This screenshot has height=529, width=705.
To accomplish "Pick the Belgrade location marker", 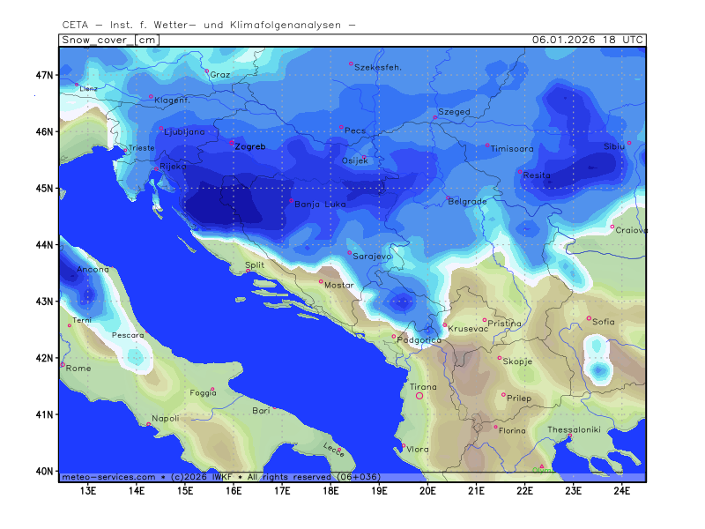I will pyautogui.click(x=448, y=197).
